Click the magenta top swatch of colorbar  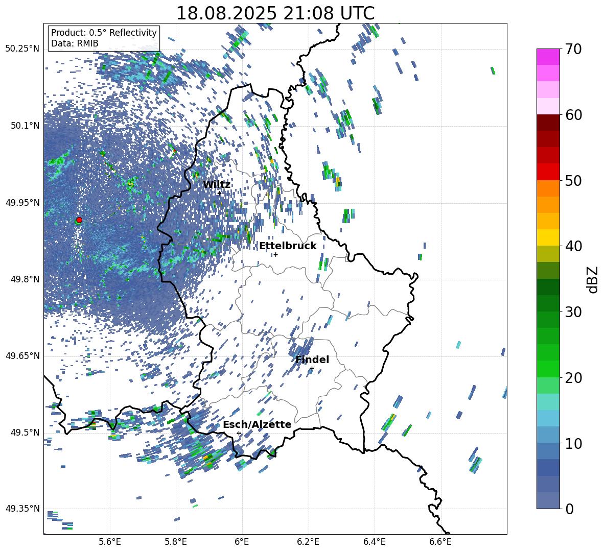click(x=548, y=57)
